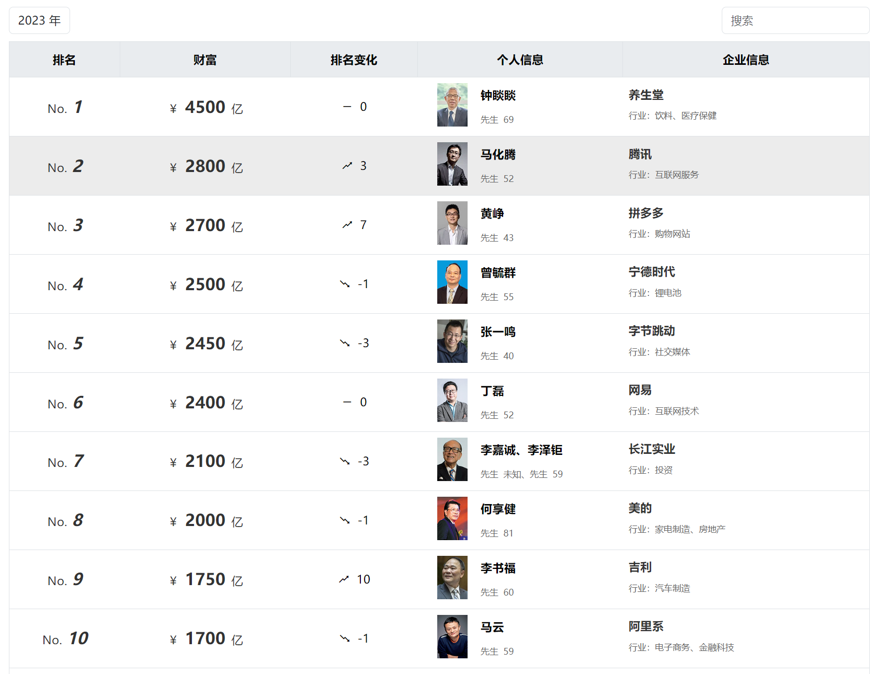Image resolution: width=875 pixels, height=674 pixels.
Task: Sort by the 排名 column header
Action: pos(64,60)
